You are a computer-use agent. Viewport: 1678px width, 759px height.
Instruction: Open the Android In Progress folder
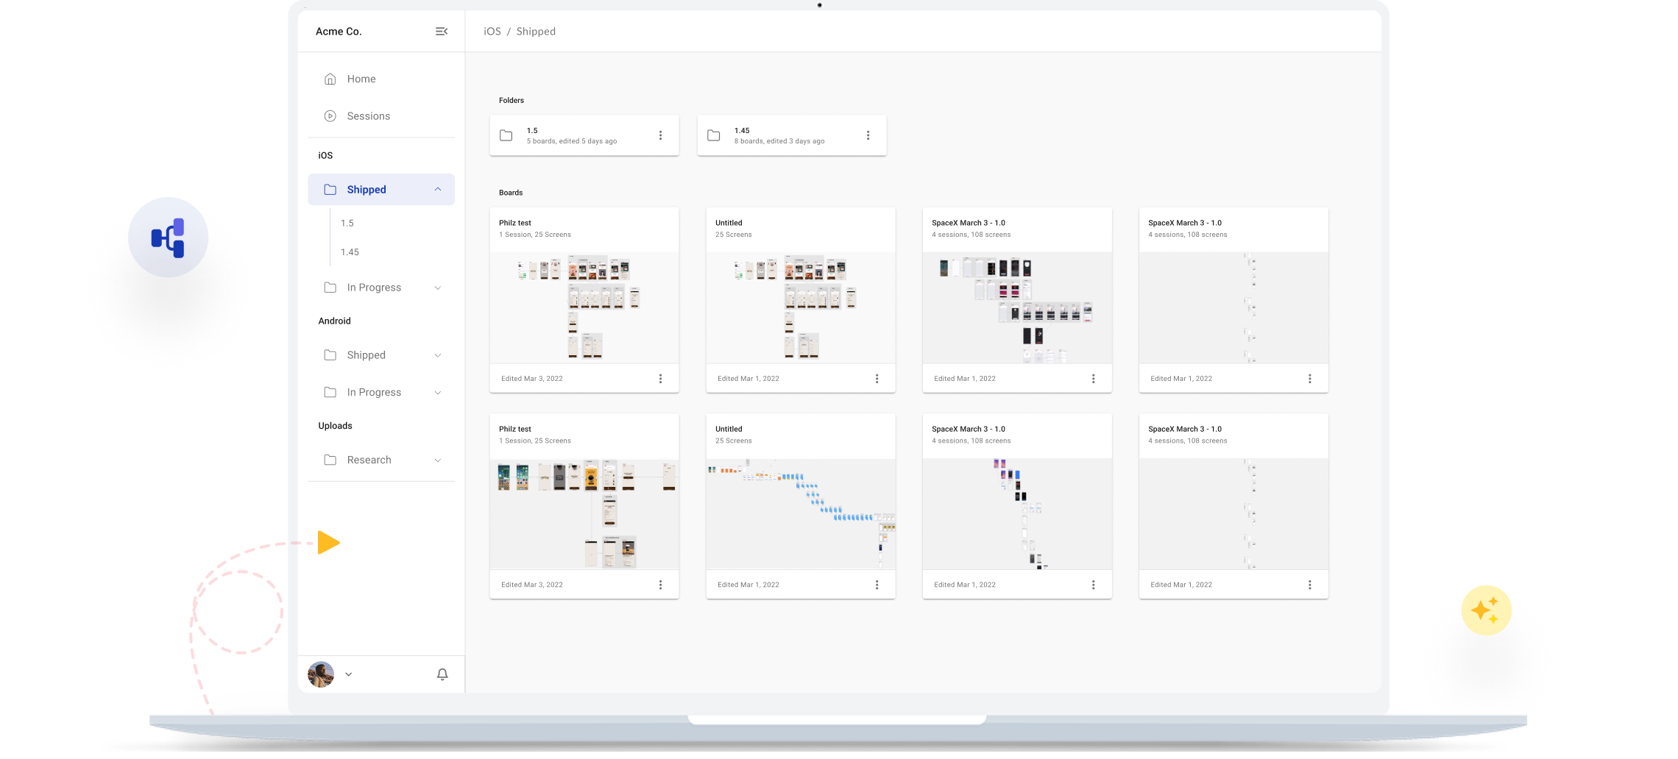(374, 393)
